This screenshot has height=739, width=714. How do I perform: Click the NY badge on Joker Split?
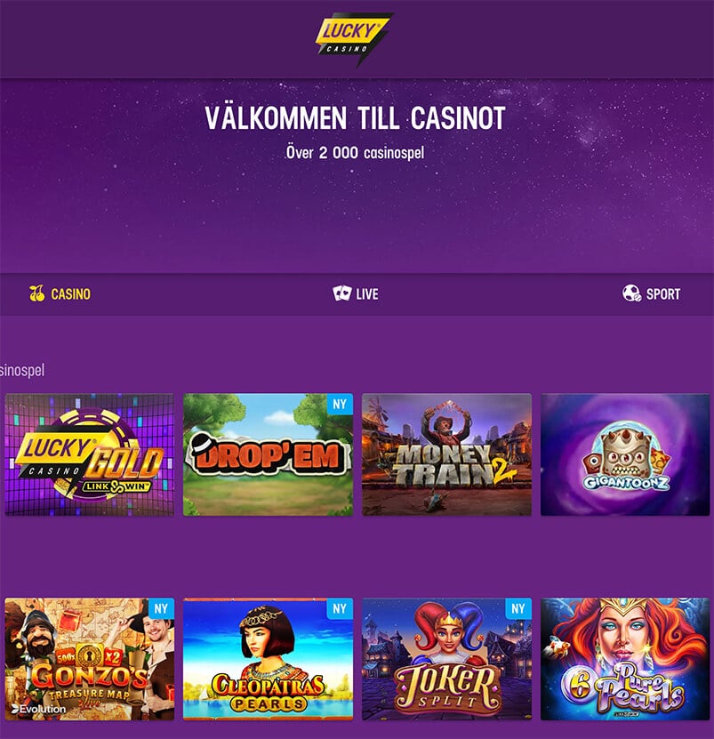coord(518,608)
